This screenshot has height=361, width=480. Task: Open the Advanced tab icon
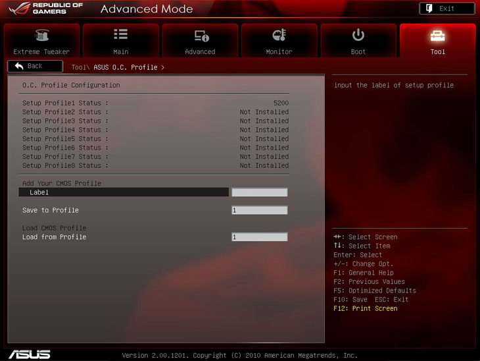(200, 36)
